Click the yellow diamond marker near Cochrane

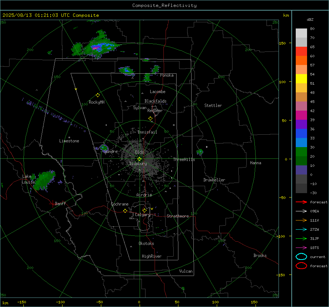125,211
